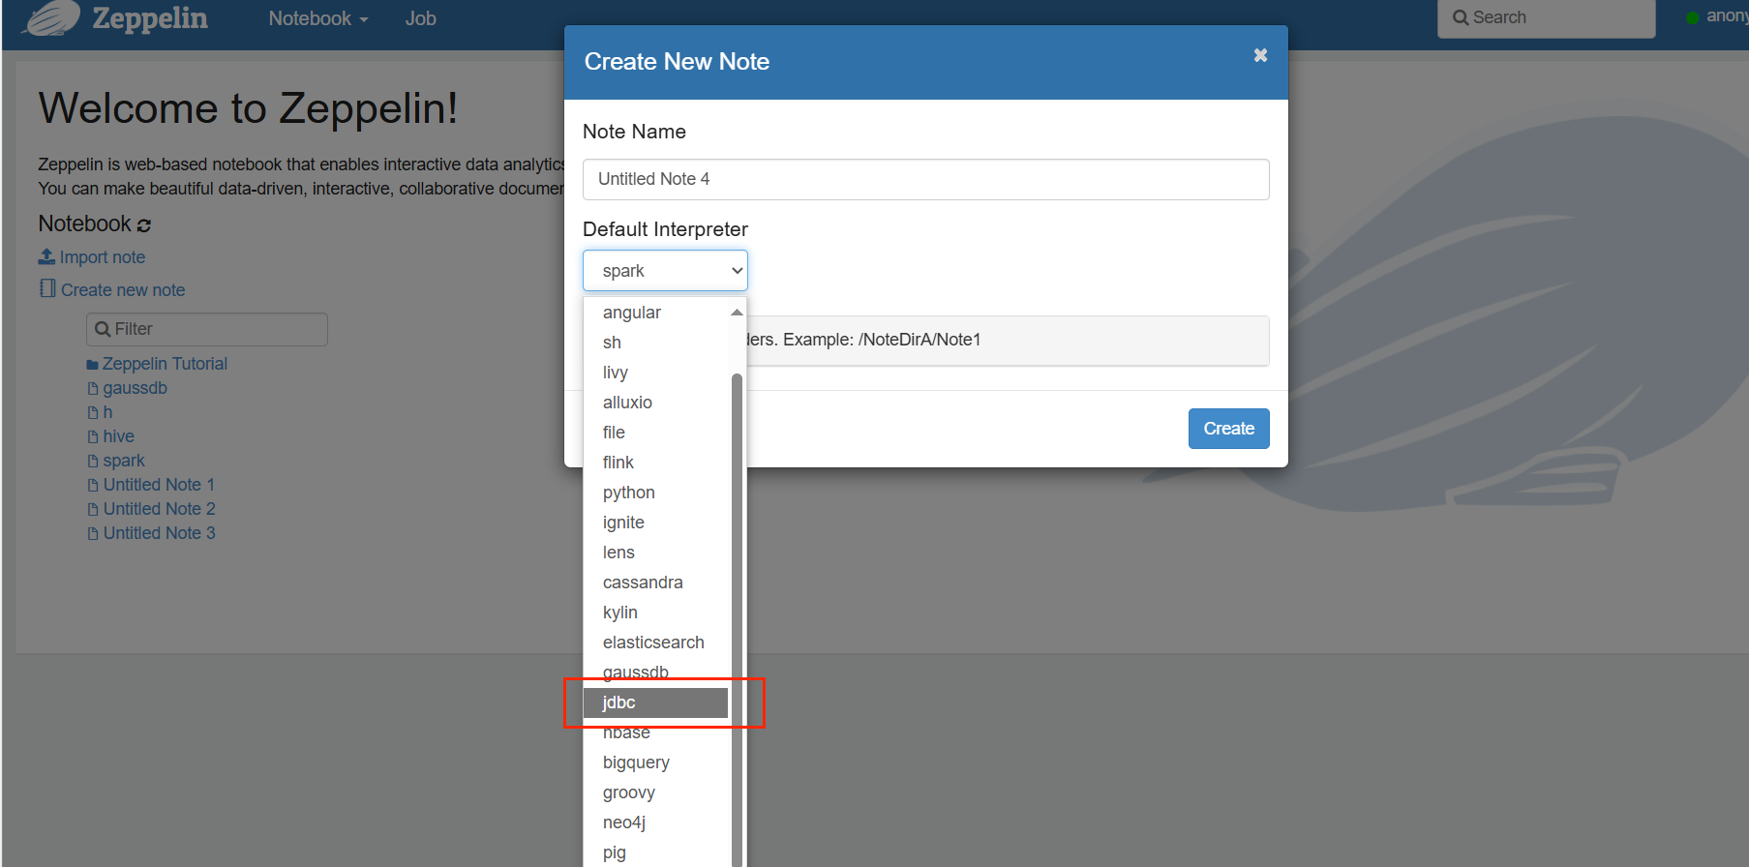Click the file icon beside Untitled Note 2
This screenshot has width=1749, height=867.
coord(93,510)
